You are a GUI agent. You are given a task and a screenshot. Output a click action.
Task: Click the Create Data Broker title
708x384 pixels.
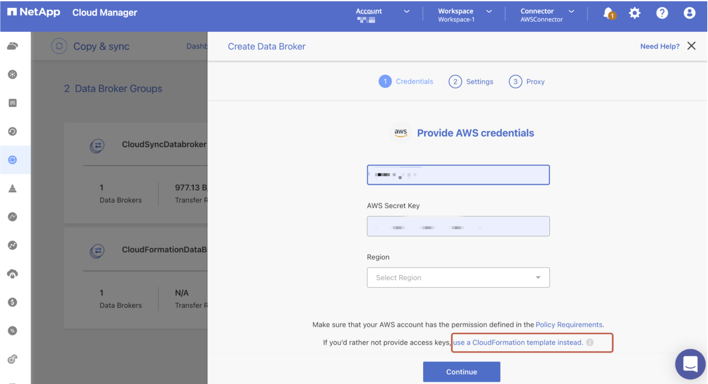point(267,46)
